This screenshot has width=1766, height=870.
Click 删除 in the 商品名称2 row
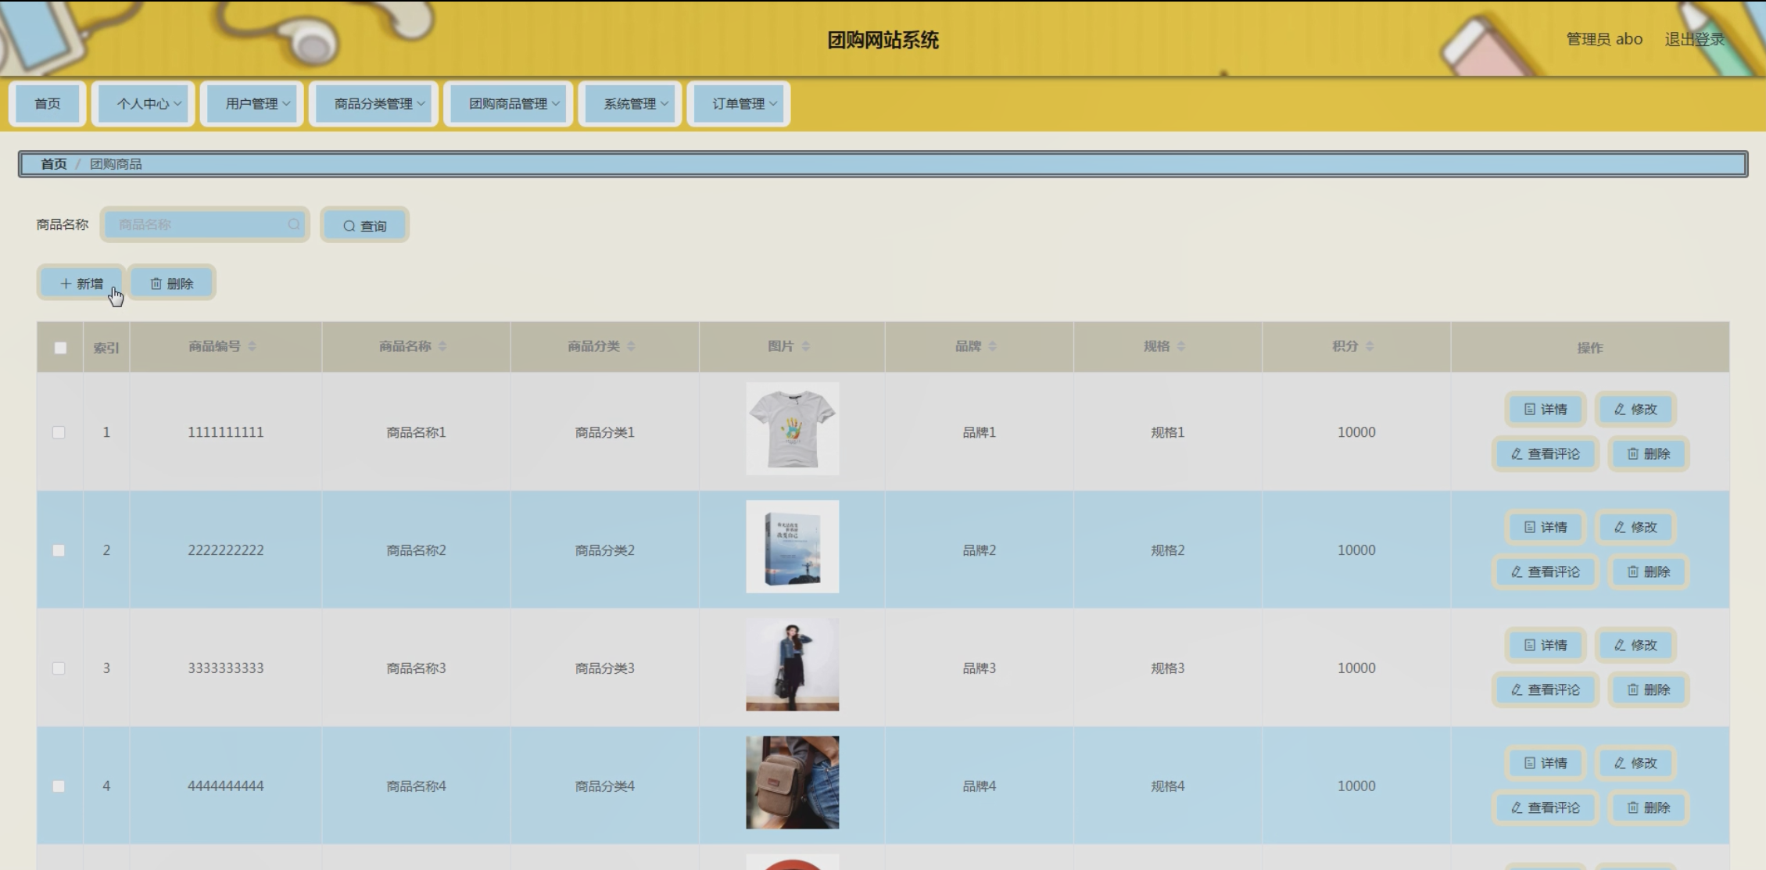click(x=1648, y=571)
